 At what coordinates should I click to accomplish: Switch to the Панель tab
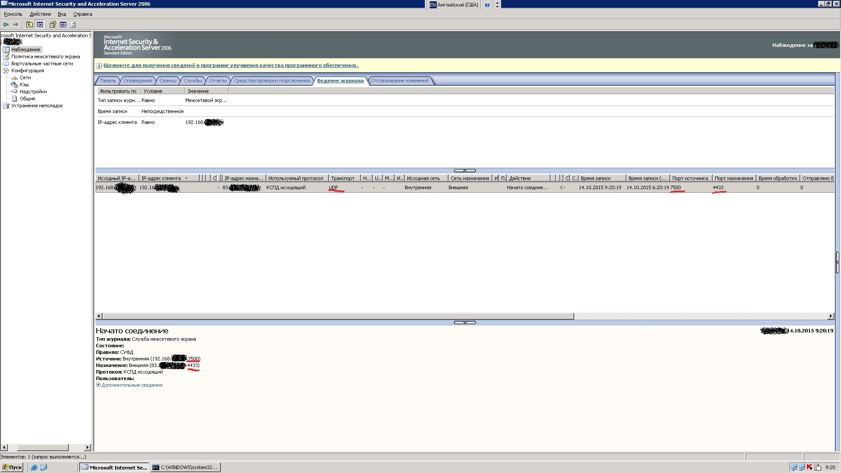[x=108, y=81]
